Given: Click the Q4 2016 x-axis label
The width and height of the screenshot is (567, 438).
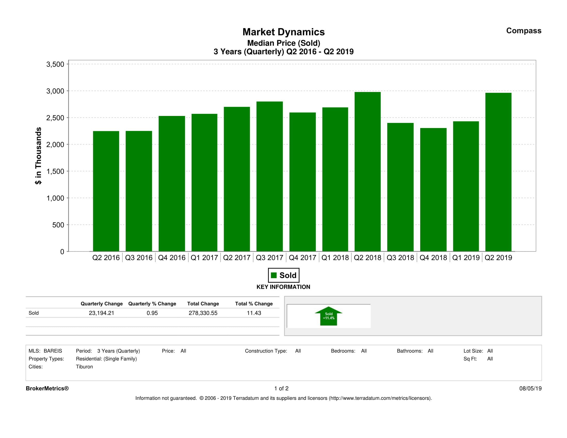Looking at the screenshot, I should pyautogui.click(x=172, y=257).
